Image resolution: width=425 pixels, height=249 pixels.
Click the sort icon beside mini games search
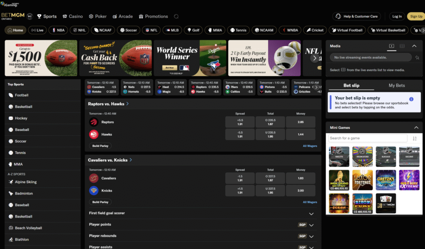(x=414, y=139)
